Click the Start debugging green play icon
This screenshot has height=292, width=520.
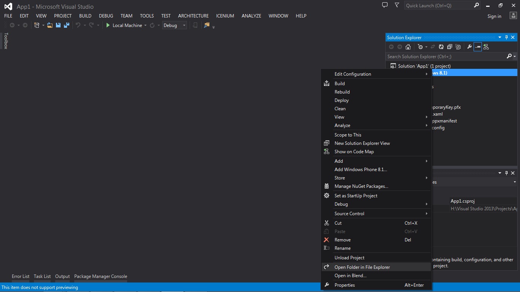pyautogui.click(x=108, y=25)
